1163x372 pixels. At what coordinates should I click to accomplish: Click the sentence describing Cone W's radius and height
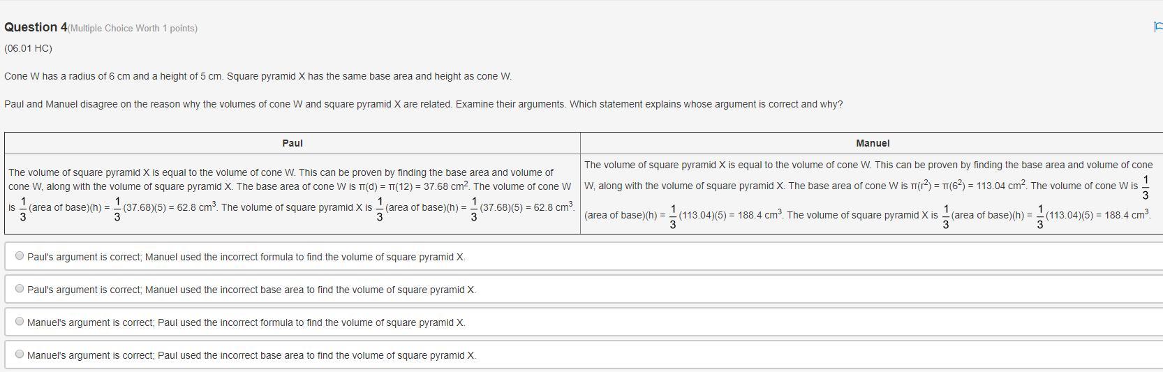[258, 76]
